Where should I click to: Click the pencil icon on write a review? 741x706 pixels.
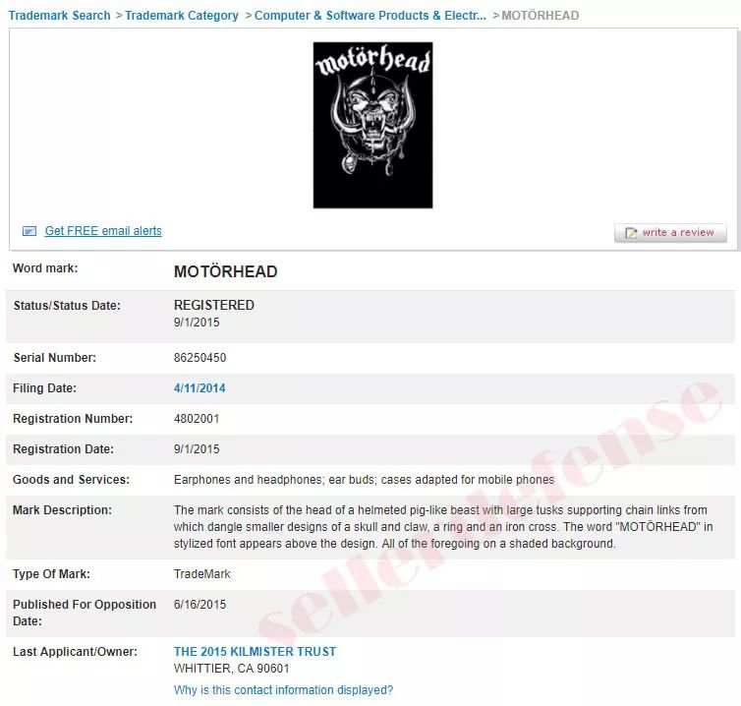point(631,233)
